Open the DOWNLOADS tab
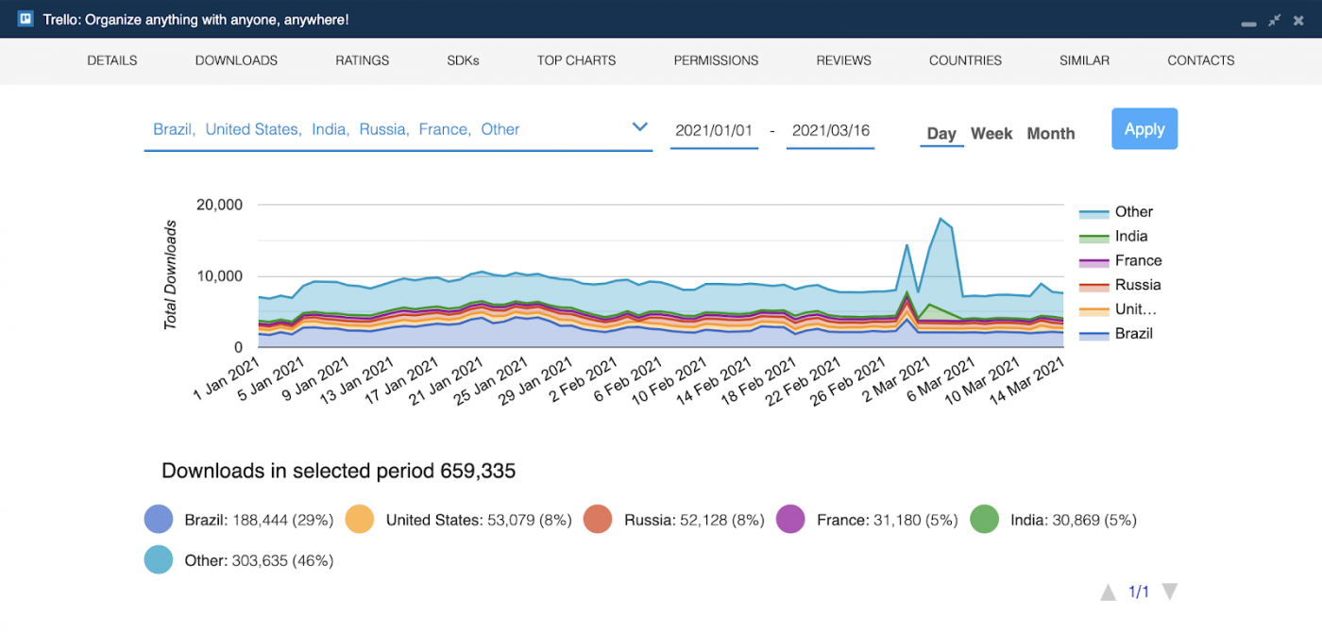This screenshot has width=1322, height=632. click(x=236, y=60)
